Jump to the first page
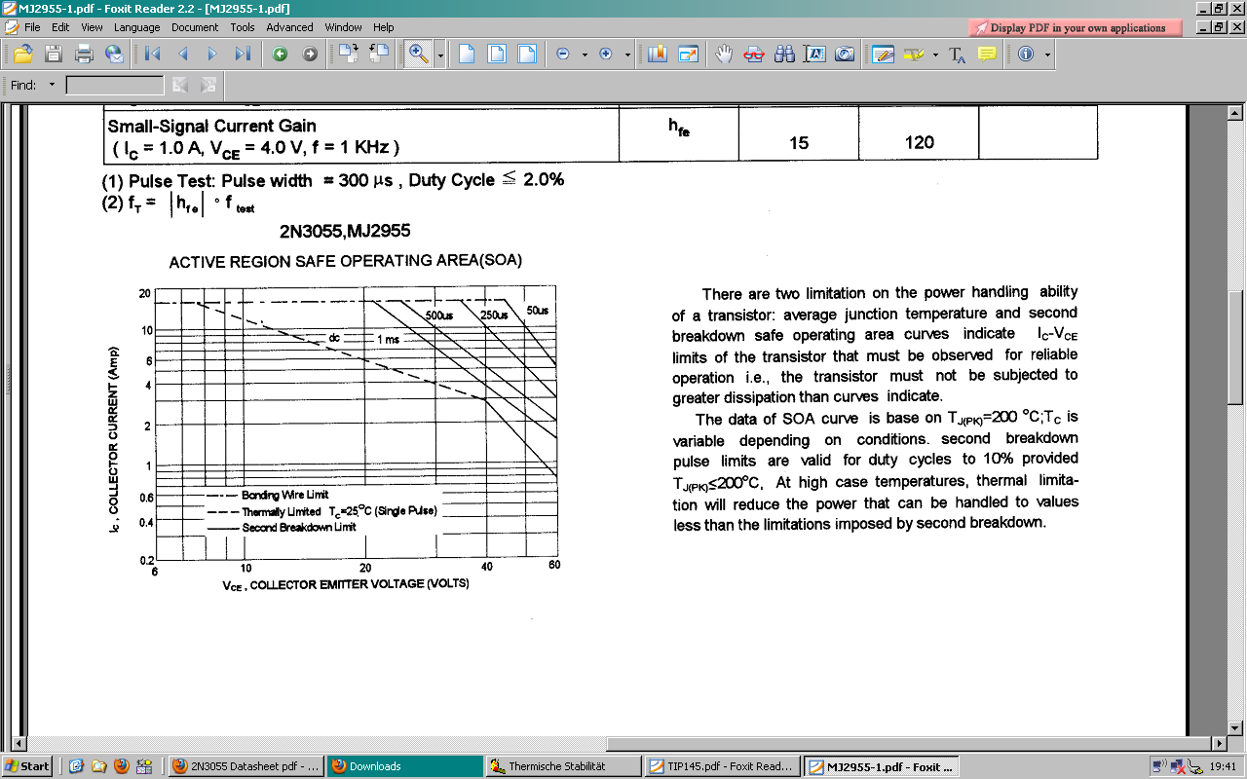Screen dimensions: 1247x779 (152, 54)
